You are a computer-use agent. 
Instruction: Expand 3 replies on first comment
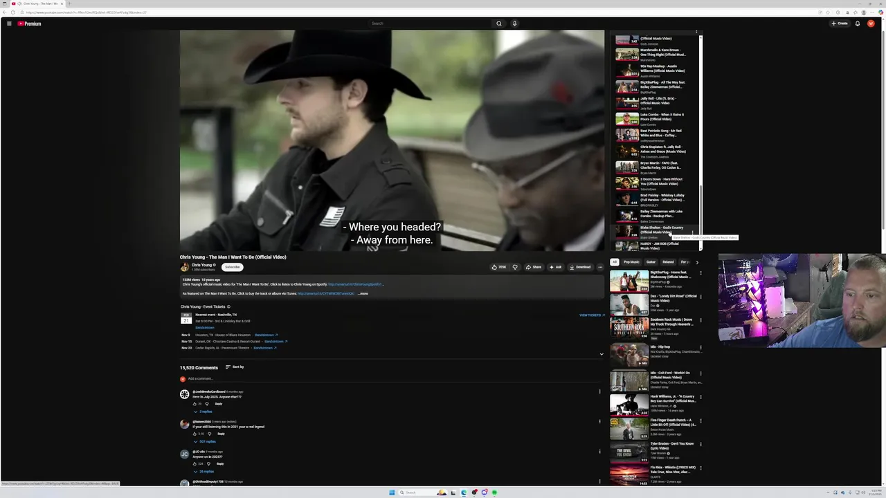[204, 412]
